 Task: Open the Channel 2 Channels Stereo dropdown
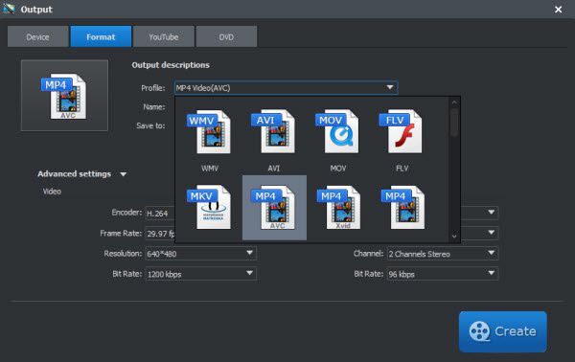point(443,254)
